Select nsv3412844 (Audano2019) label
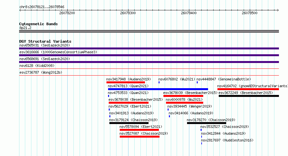 click(223, 133)
